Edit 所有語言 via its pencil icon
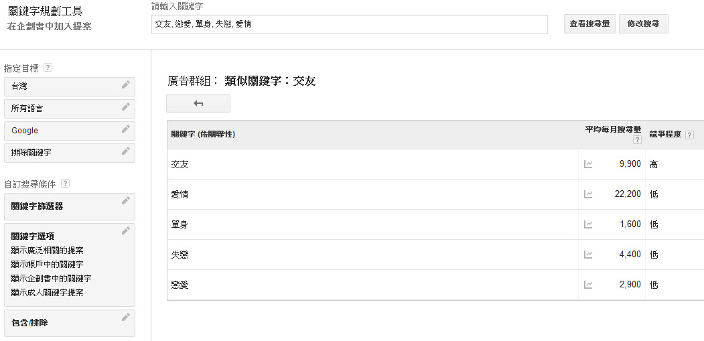This screenshot has width=704, height=341. click(126, 107)
